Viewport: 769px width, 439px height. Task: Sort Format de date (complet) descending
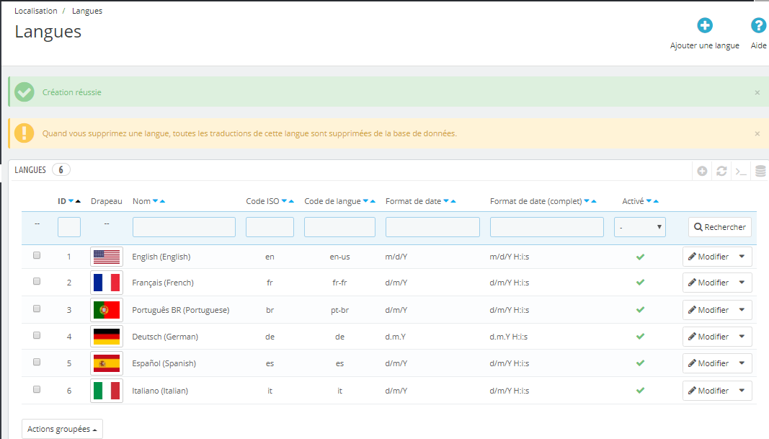pos(587,201)
